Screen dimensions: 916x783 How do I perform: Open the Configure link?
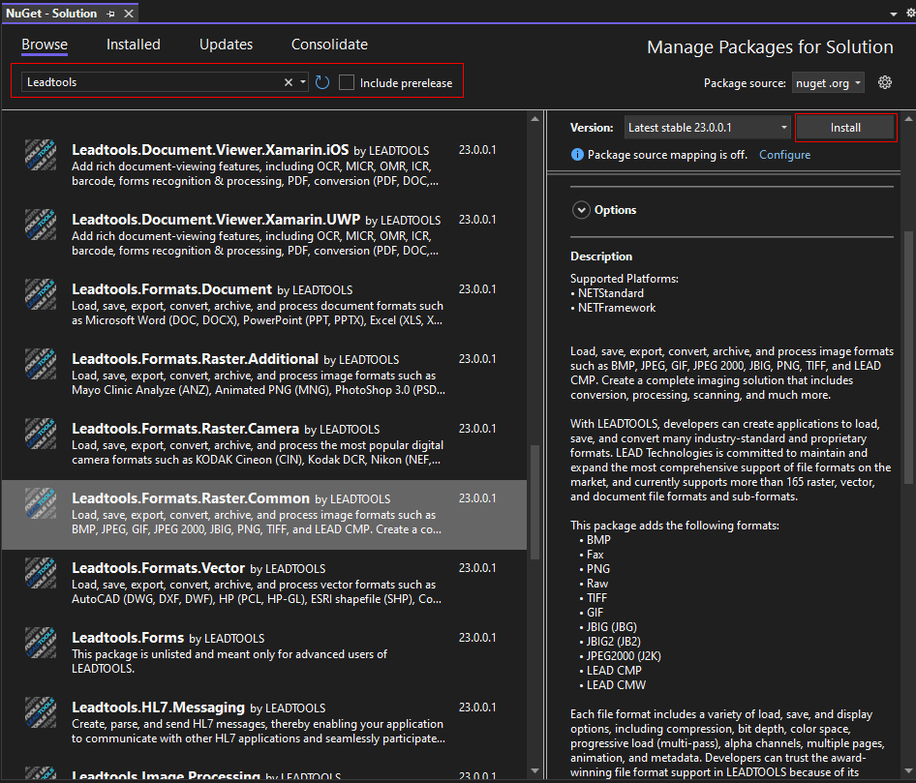coord(784,155)
